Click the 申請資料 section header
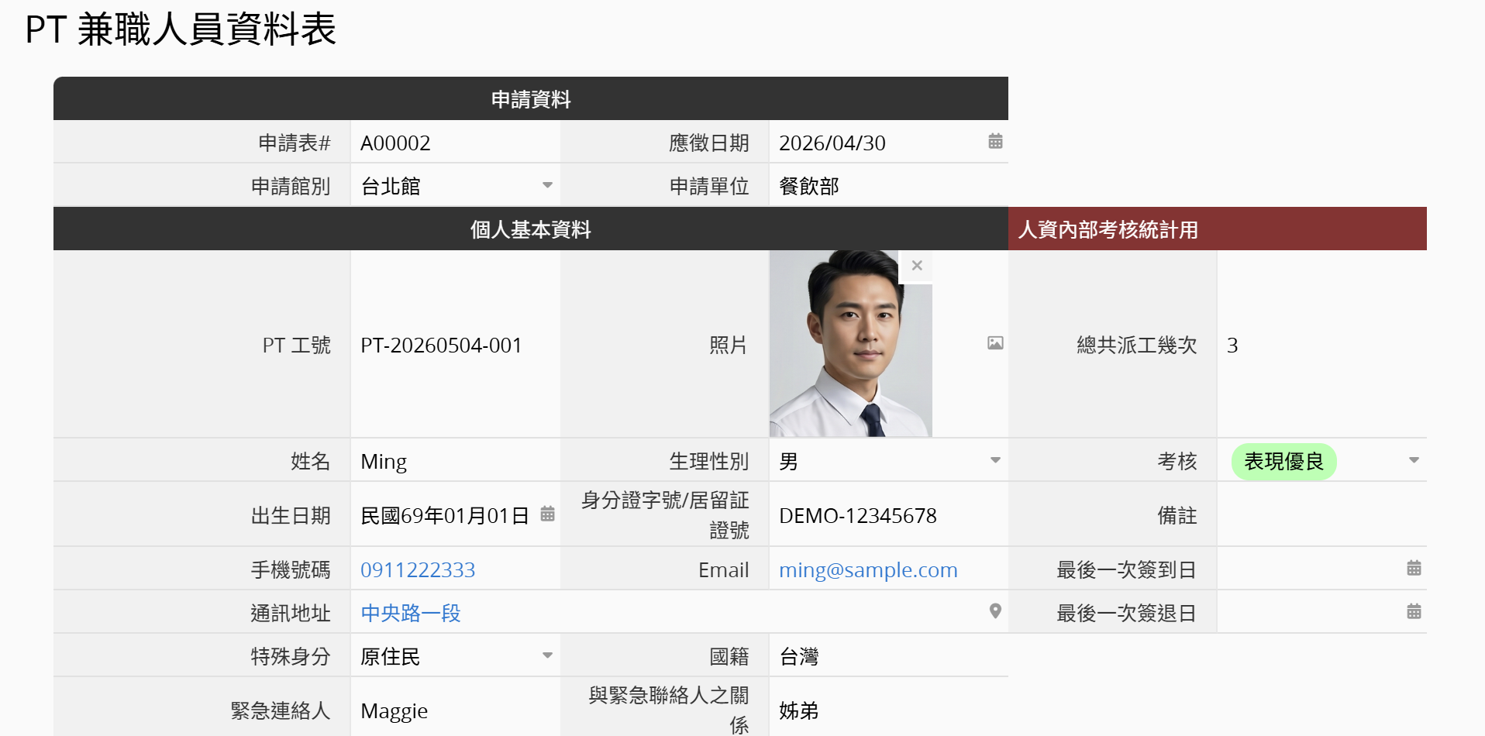The image size is (1485, 736). tap(531, 98)
